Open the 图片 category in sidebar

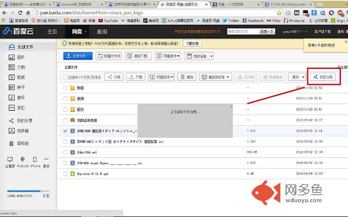17,58
